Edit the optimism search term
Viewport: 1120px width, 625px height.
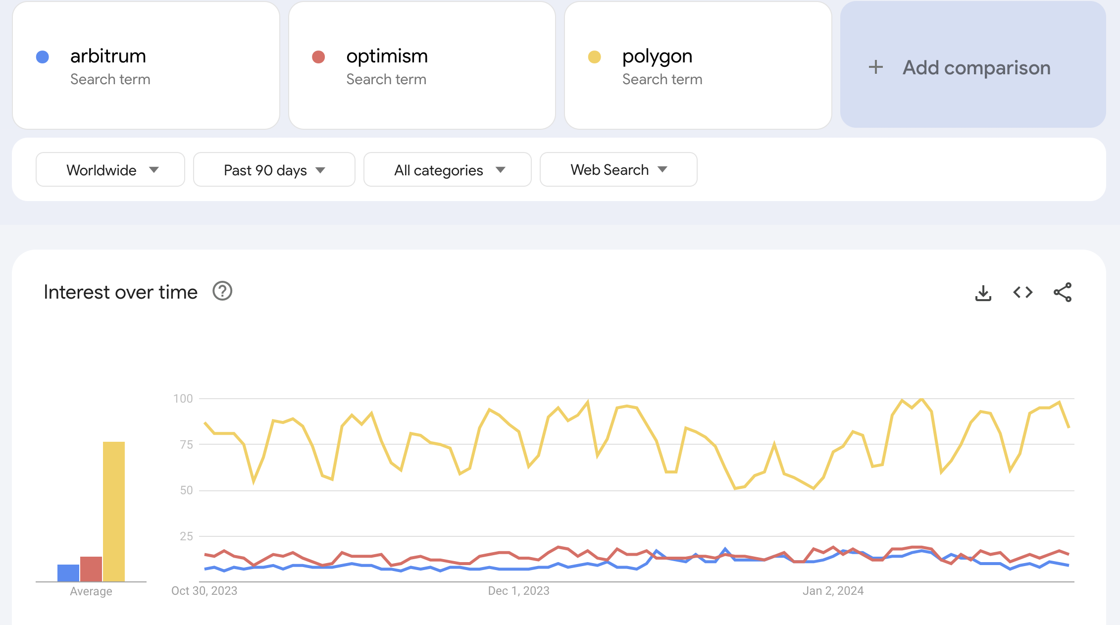tap(387, 56)
